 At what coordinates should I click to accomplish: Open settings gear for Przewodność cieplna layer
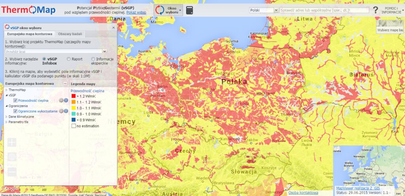pos(61,101)
